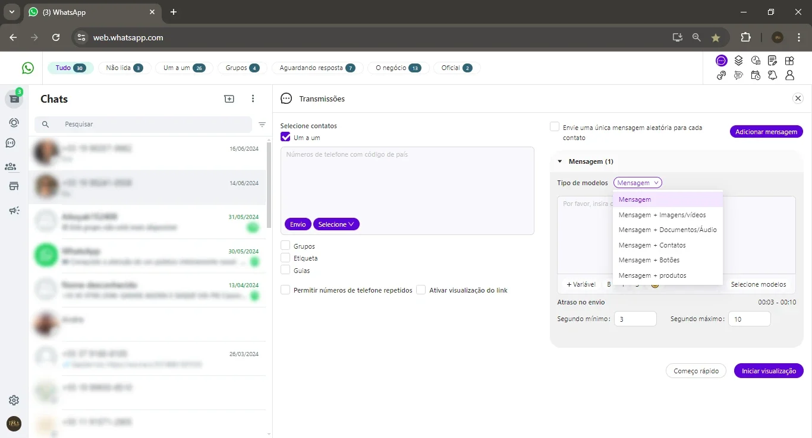Pick 'Mensagem + produtos' option
The image size is (812, 438).
click(668, 275)
